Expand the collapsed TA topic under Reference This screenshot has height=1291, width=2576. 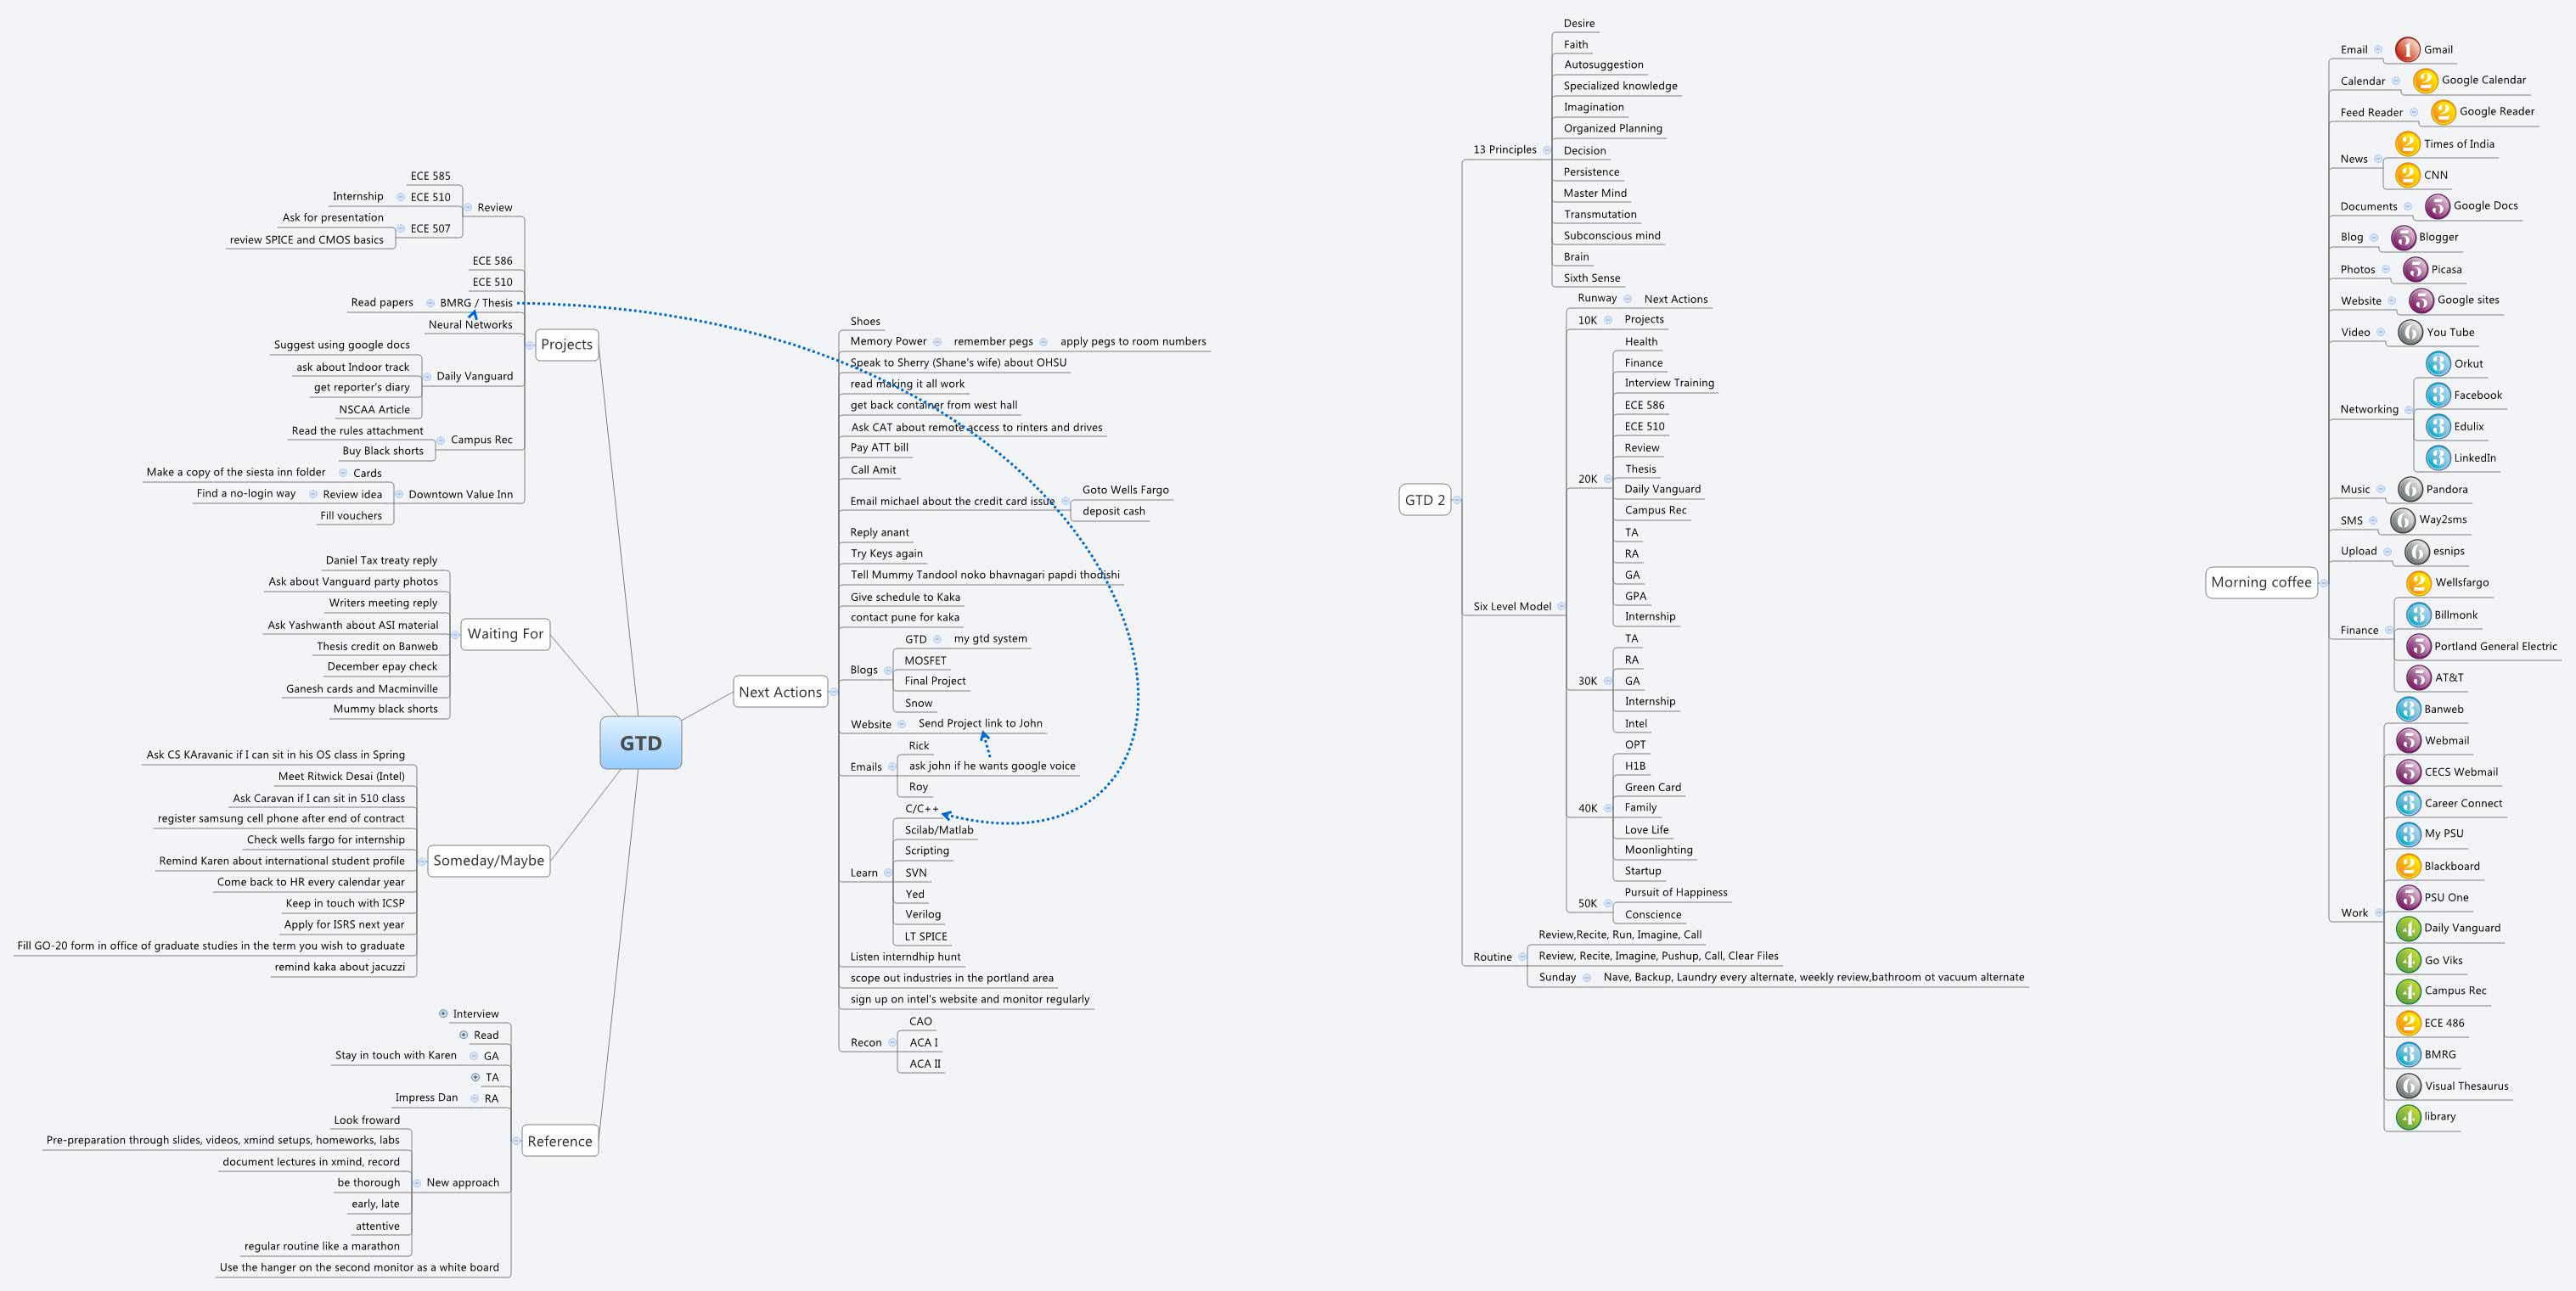click(x=475, y=1077)
